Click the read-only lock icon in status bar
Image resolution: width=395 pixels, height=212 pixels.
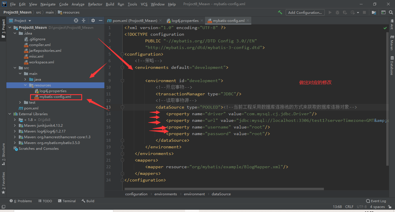(x=390, y=207)
